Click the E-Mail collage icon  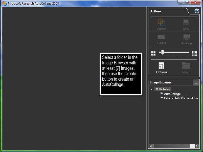(161, 37)
